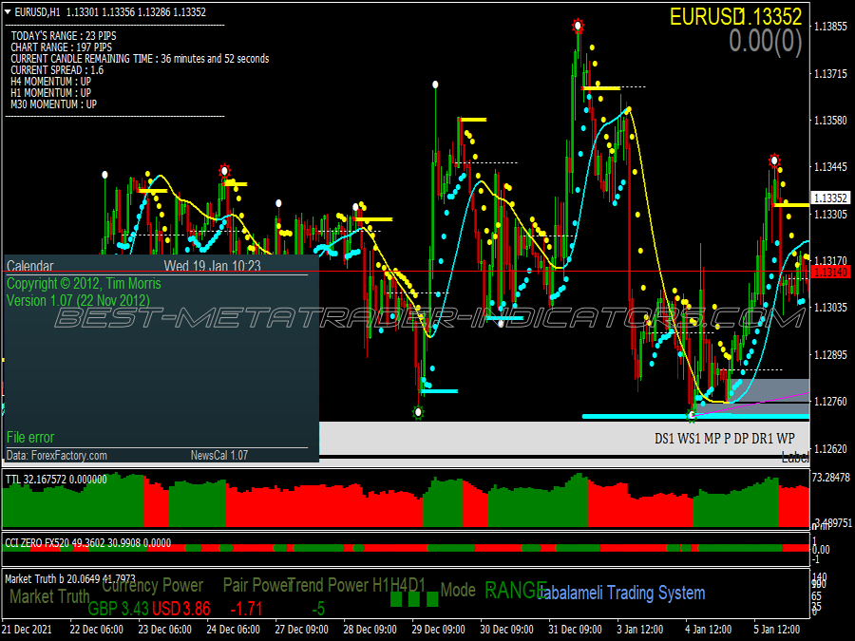855x641 pixels.
Task: Click white dot atop the tall 29 Dec wick
Action: [x=435, y=85]
